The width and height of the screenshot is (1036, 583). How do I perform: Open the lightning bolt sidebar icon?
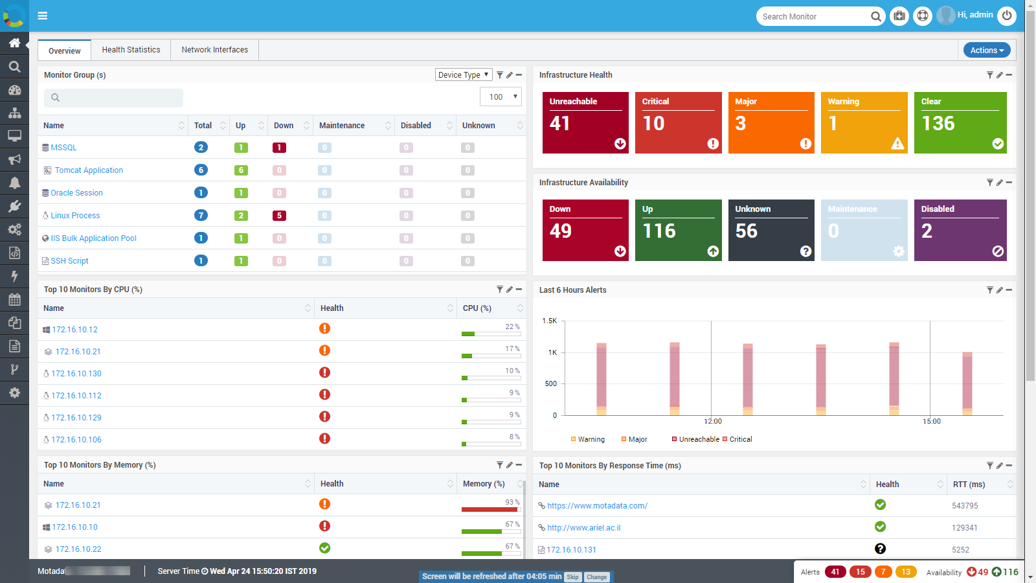tap(14, 277)
